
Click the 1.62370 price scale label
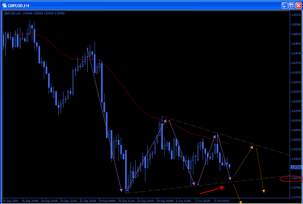coord(297,92)
